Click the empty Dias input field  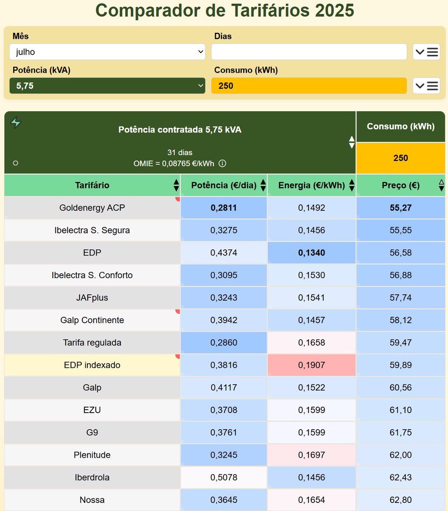point(309,52)
